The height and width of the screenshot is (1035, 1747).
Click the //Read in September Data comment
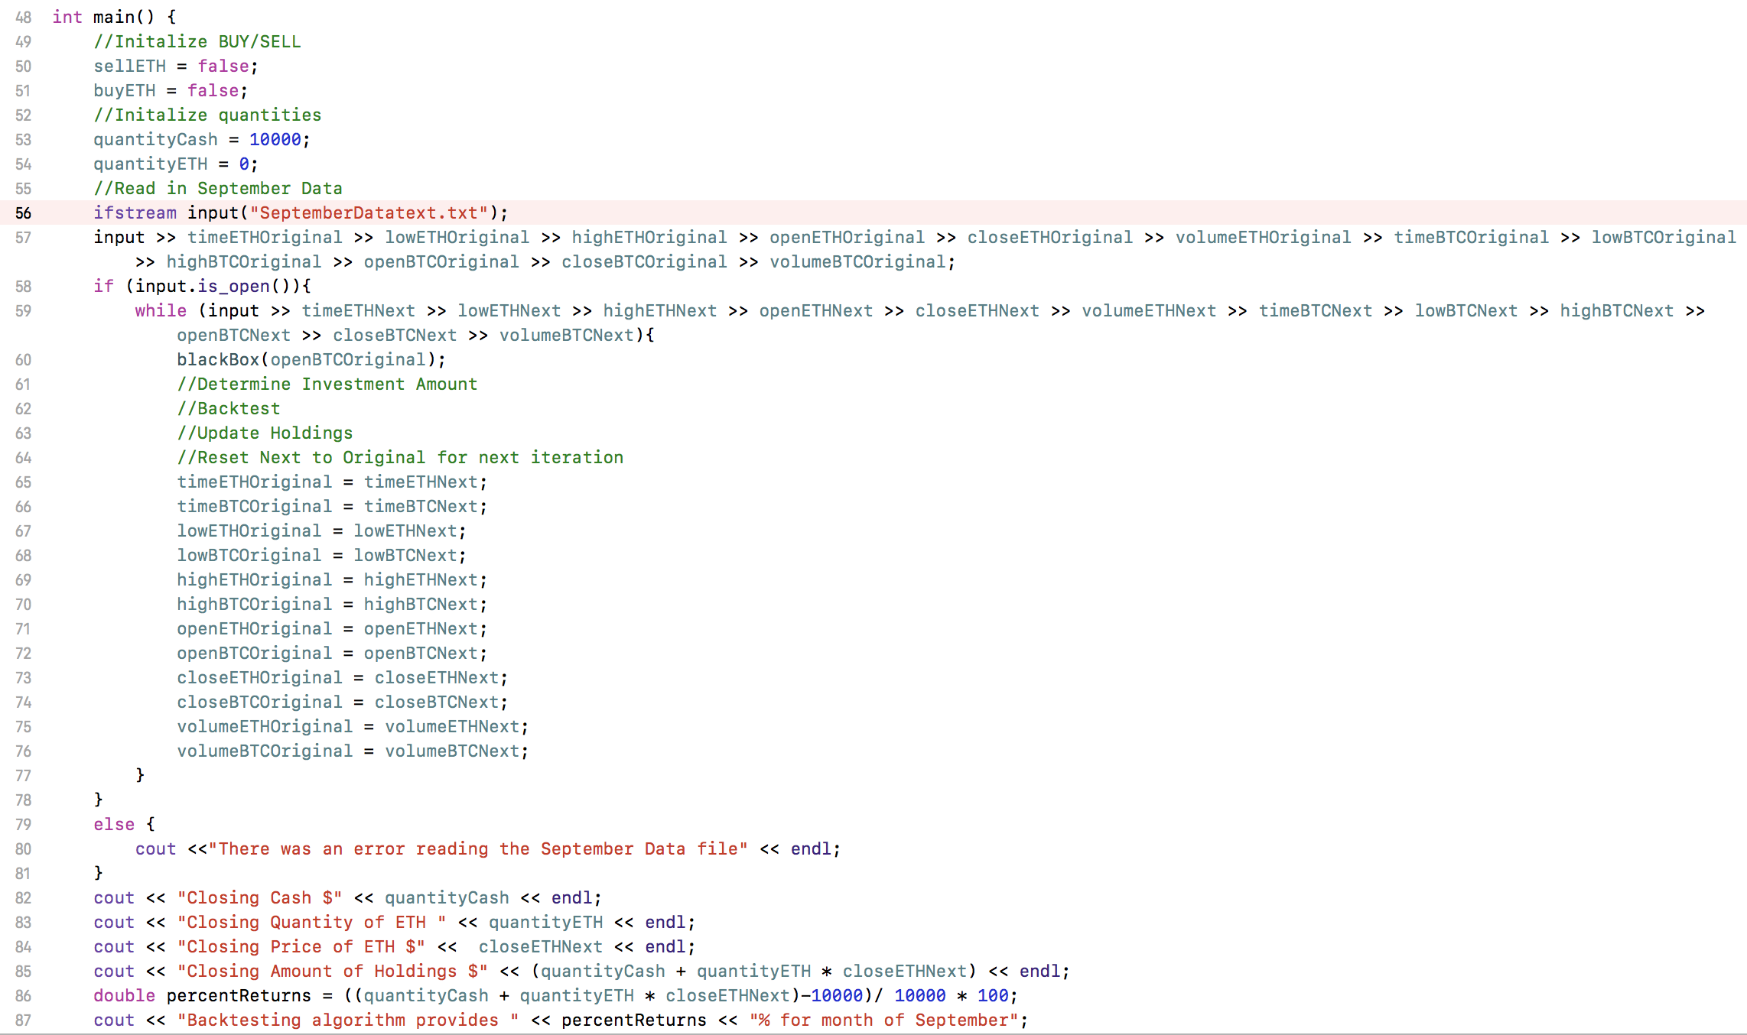tap(217, 189)
